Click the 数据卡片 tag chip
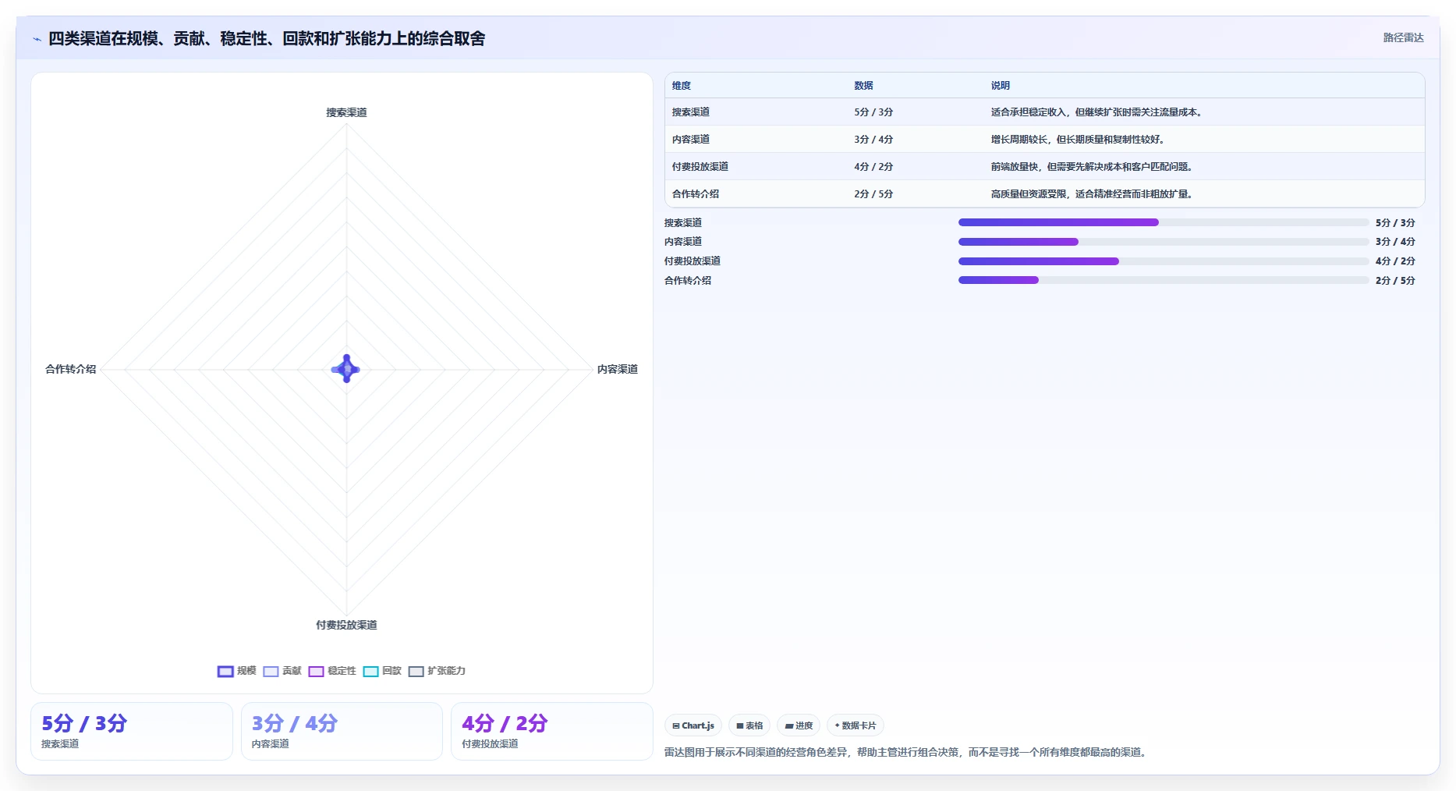1456x791 pixels. [x=856, y=725]
